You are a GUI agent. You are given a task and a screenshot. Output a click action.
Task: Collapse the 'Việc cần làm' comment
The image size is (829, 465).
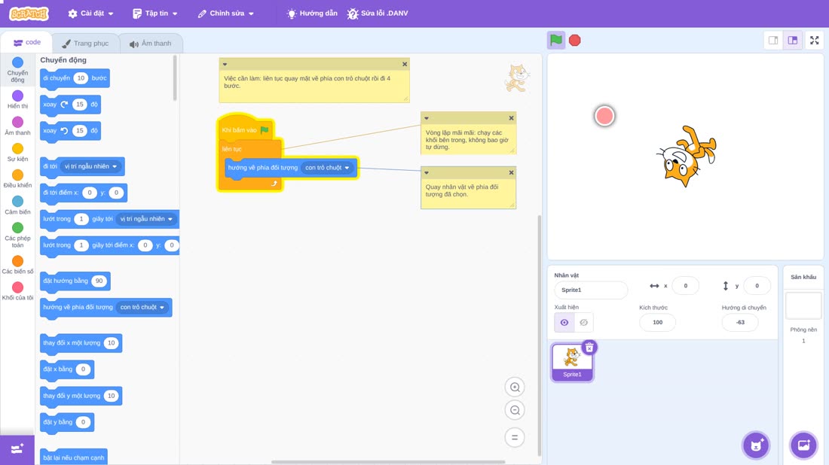tap(225, 65)
